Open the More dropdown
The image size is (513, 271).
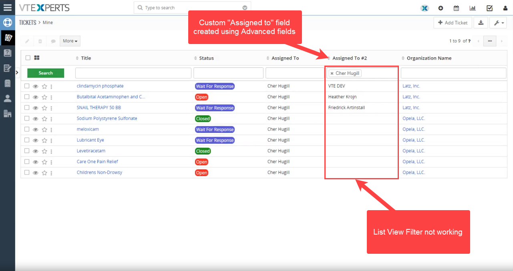[70, 41]
